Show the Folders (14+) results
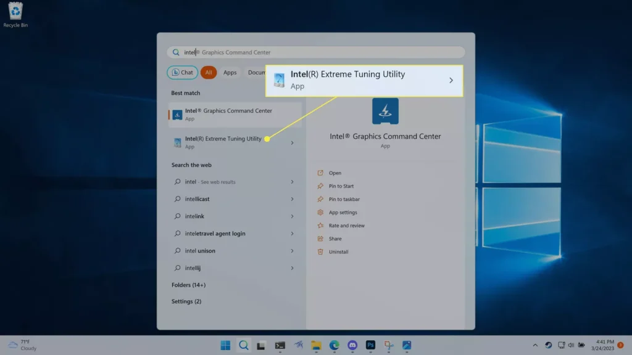 (189, 285)
